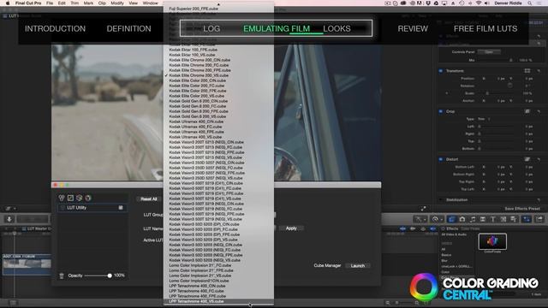The image size is (548, 308).
Task: Open the File menu
Action: coord(50,3)
